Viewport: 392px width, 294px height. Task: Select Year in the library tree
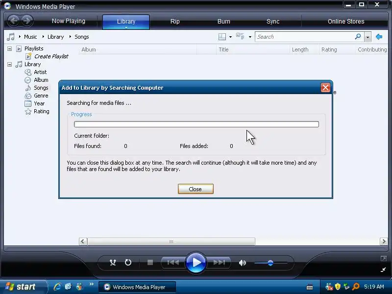pos(39,103)
